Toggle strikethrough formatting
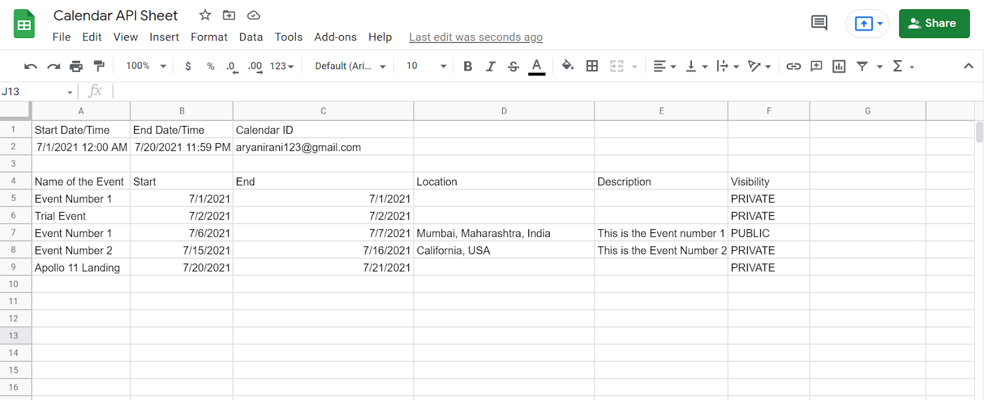The image size is (984, 400). pos(514,66)
